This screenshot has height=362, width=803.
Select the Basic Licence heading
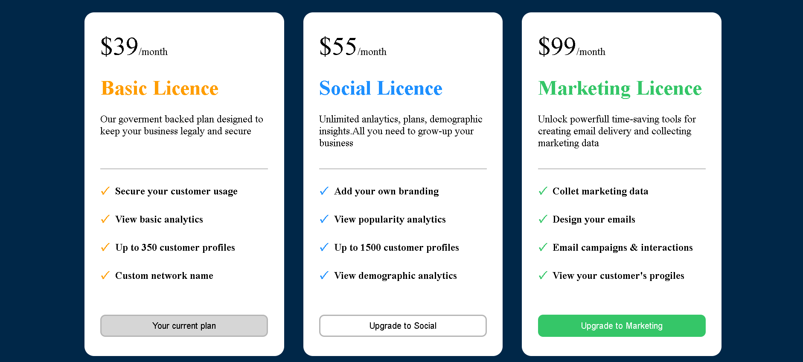point(160,88)
